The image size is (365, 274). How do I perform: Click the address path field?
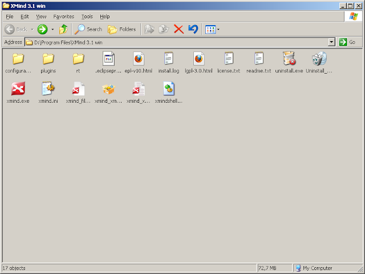(x=177, y=42)
